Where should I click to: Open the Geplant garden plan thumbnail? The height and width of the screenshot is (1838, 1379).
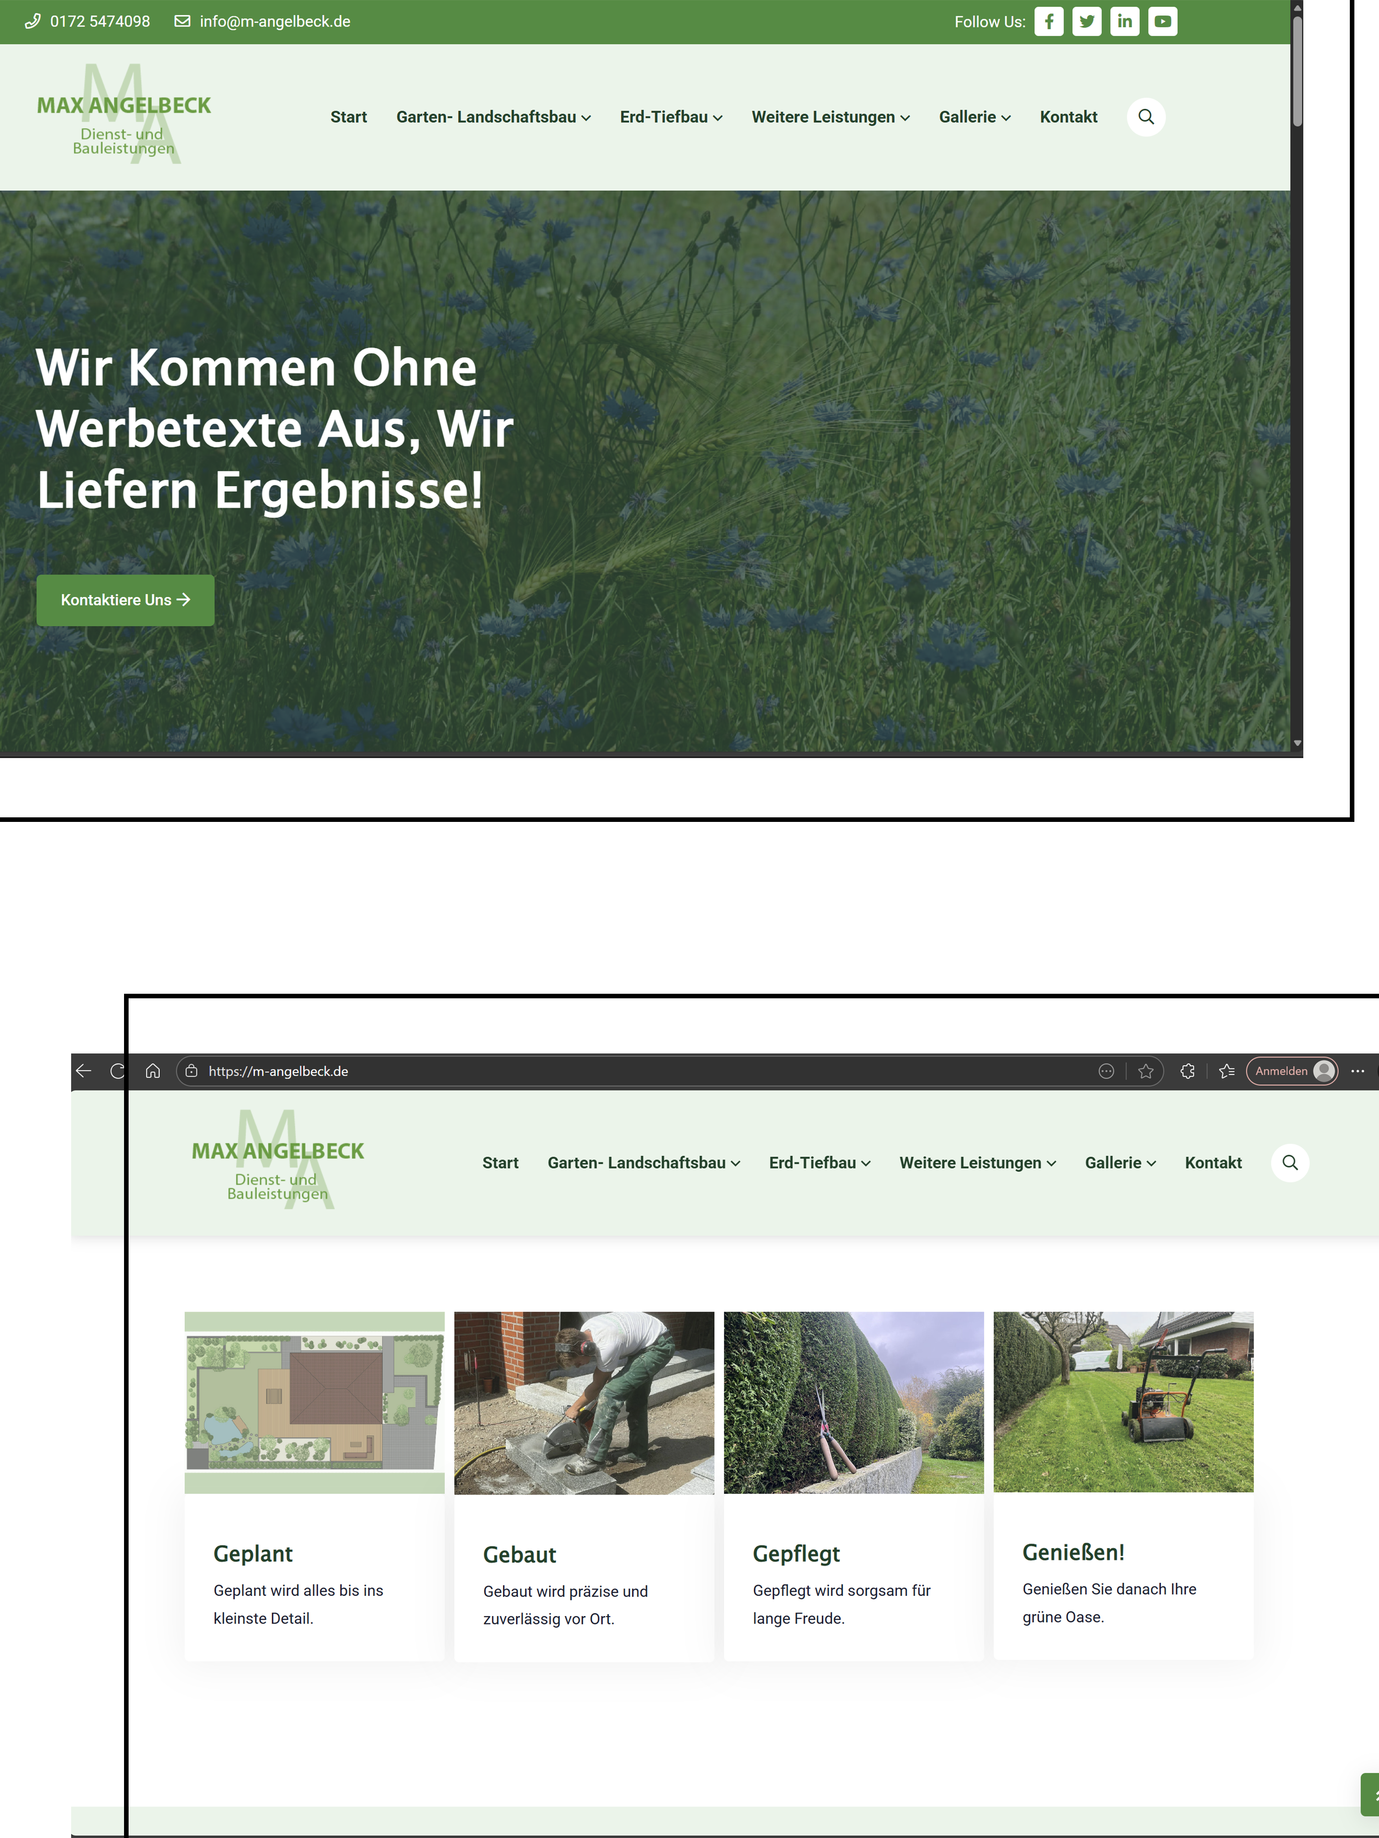point(314,1403)
